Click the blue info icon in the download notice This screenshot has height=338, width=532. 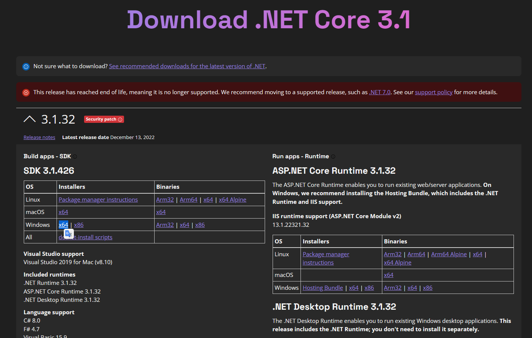coord(26,67)
